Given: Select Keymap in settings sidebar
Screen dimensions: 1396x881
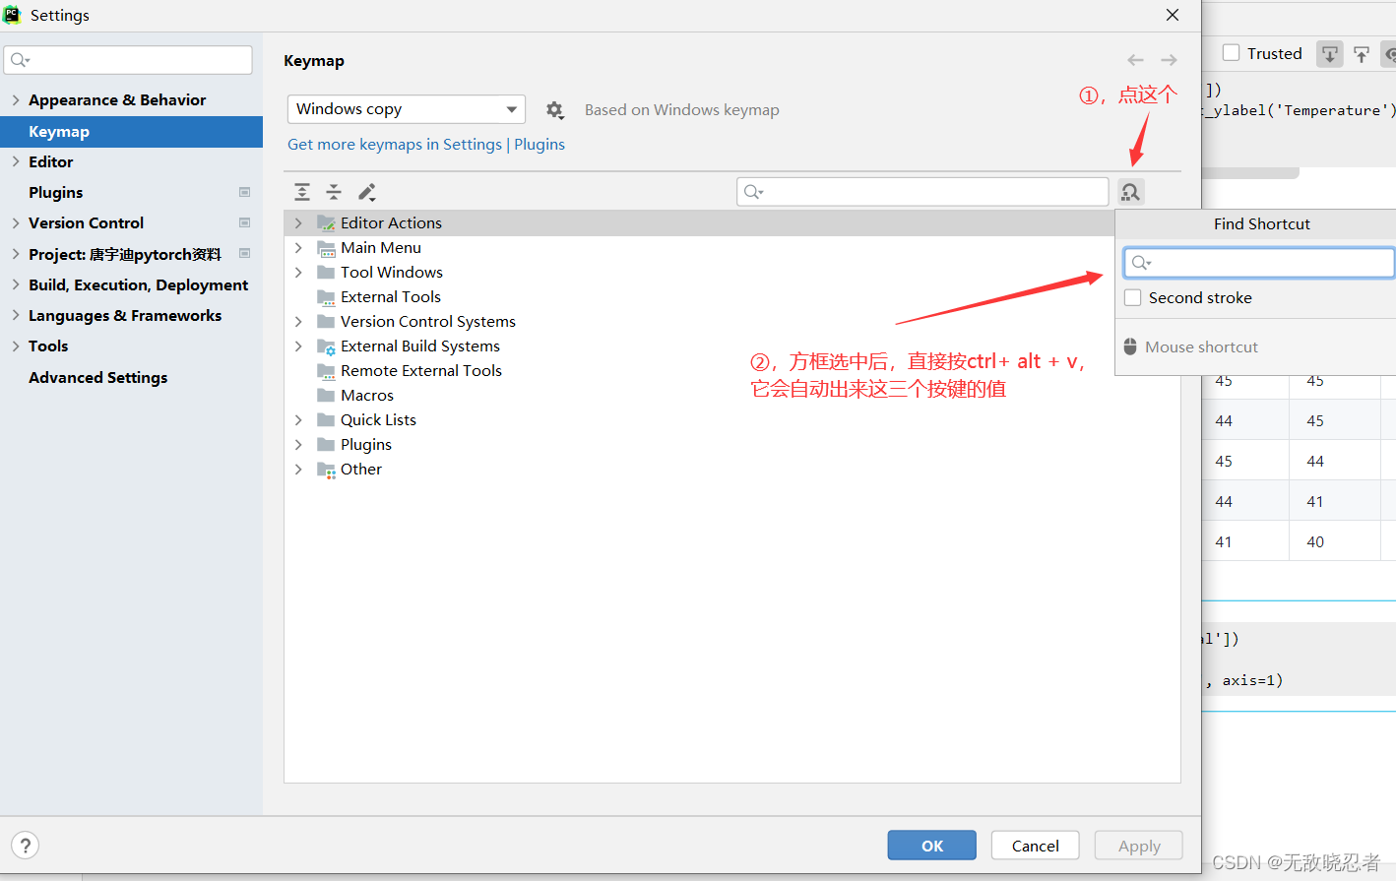Looking at the screenshot, I should (x=131, y=132).
